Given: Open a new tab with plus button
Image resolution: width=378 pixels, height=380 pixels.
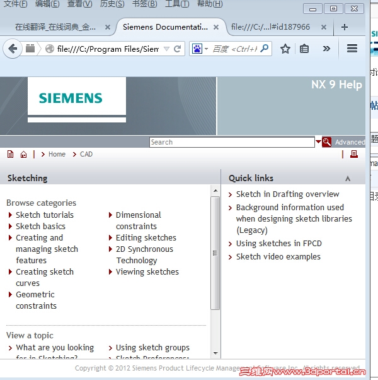Looking at the screenshot, I should 345,27.
